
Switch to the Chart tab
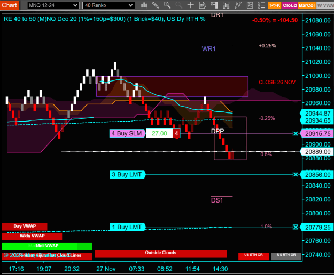click(10, 5)
